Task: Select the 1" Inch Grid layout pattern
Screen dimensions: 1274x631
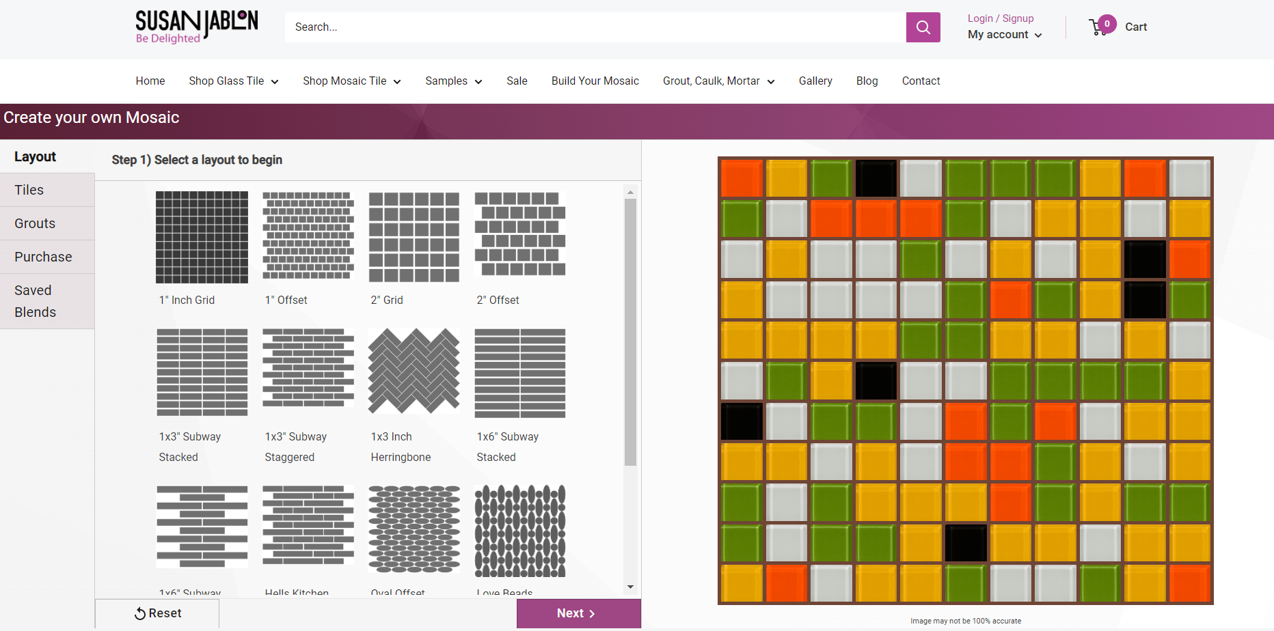Action: [202, 237]
